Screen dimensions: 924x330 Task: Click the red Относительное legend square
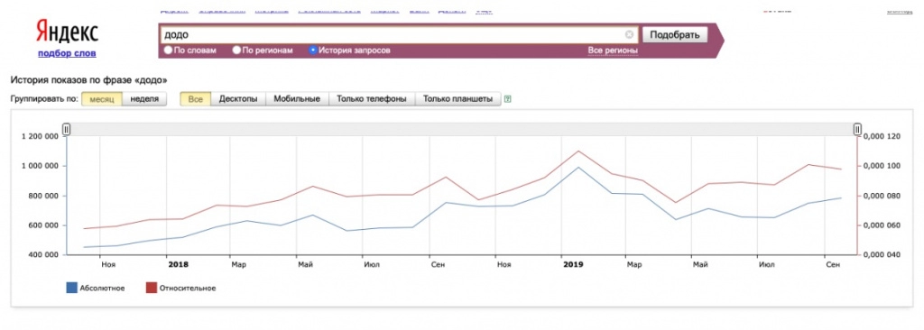click(151, 288)
